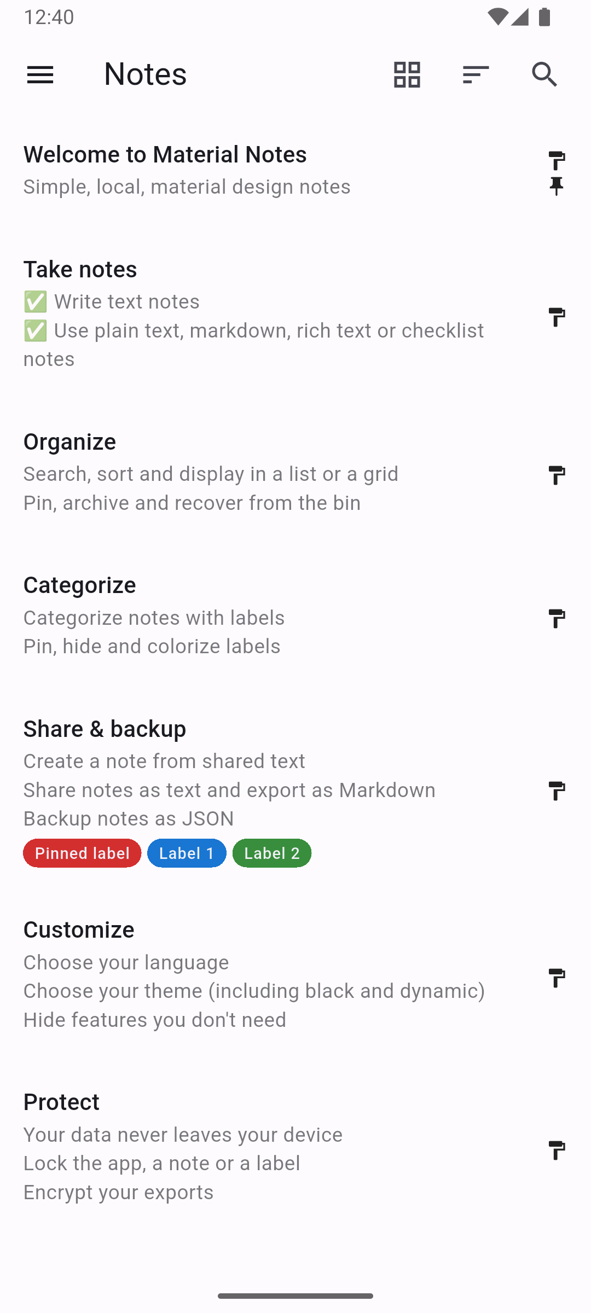Open the sort options menu
This screenshot has width=591, height=1313.
point(476,74)
